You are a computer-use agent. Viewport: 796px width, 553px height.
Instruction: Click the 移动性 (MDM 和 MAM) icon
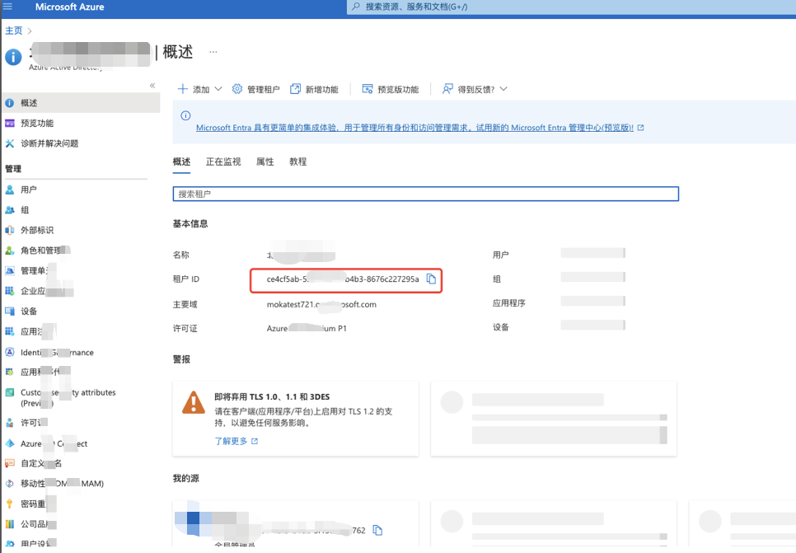(x=10, y=484)
